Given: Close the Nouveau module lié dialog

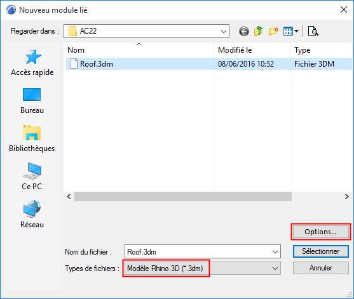Looking at the screenshot, I should [344, 10].
